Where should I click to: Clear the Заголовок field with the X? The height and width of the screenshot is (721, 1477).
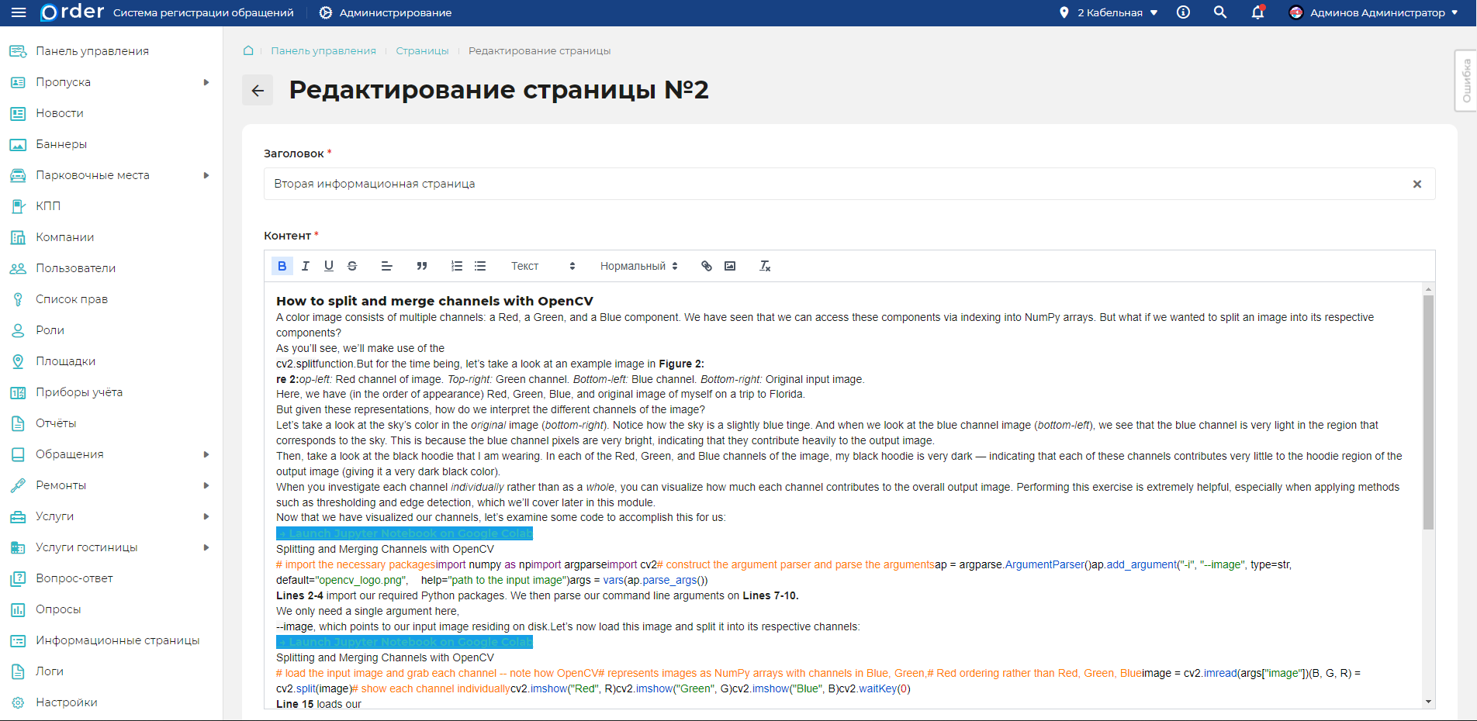[x=1417, y=184]
